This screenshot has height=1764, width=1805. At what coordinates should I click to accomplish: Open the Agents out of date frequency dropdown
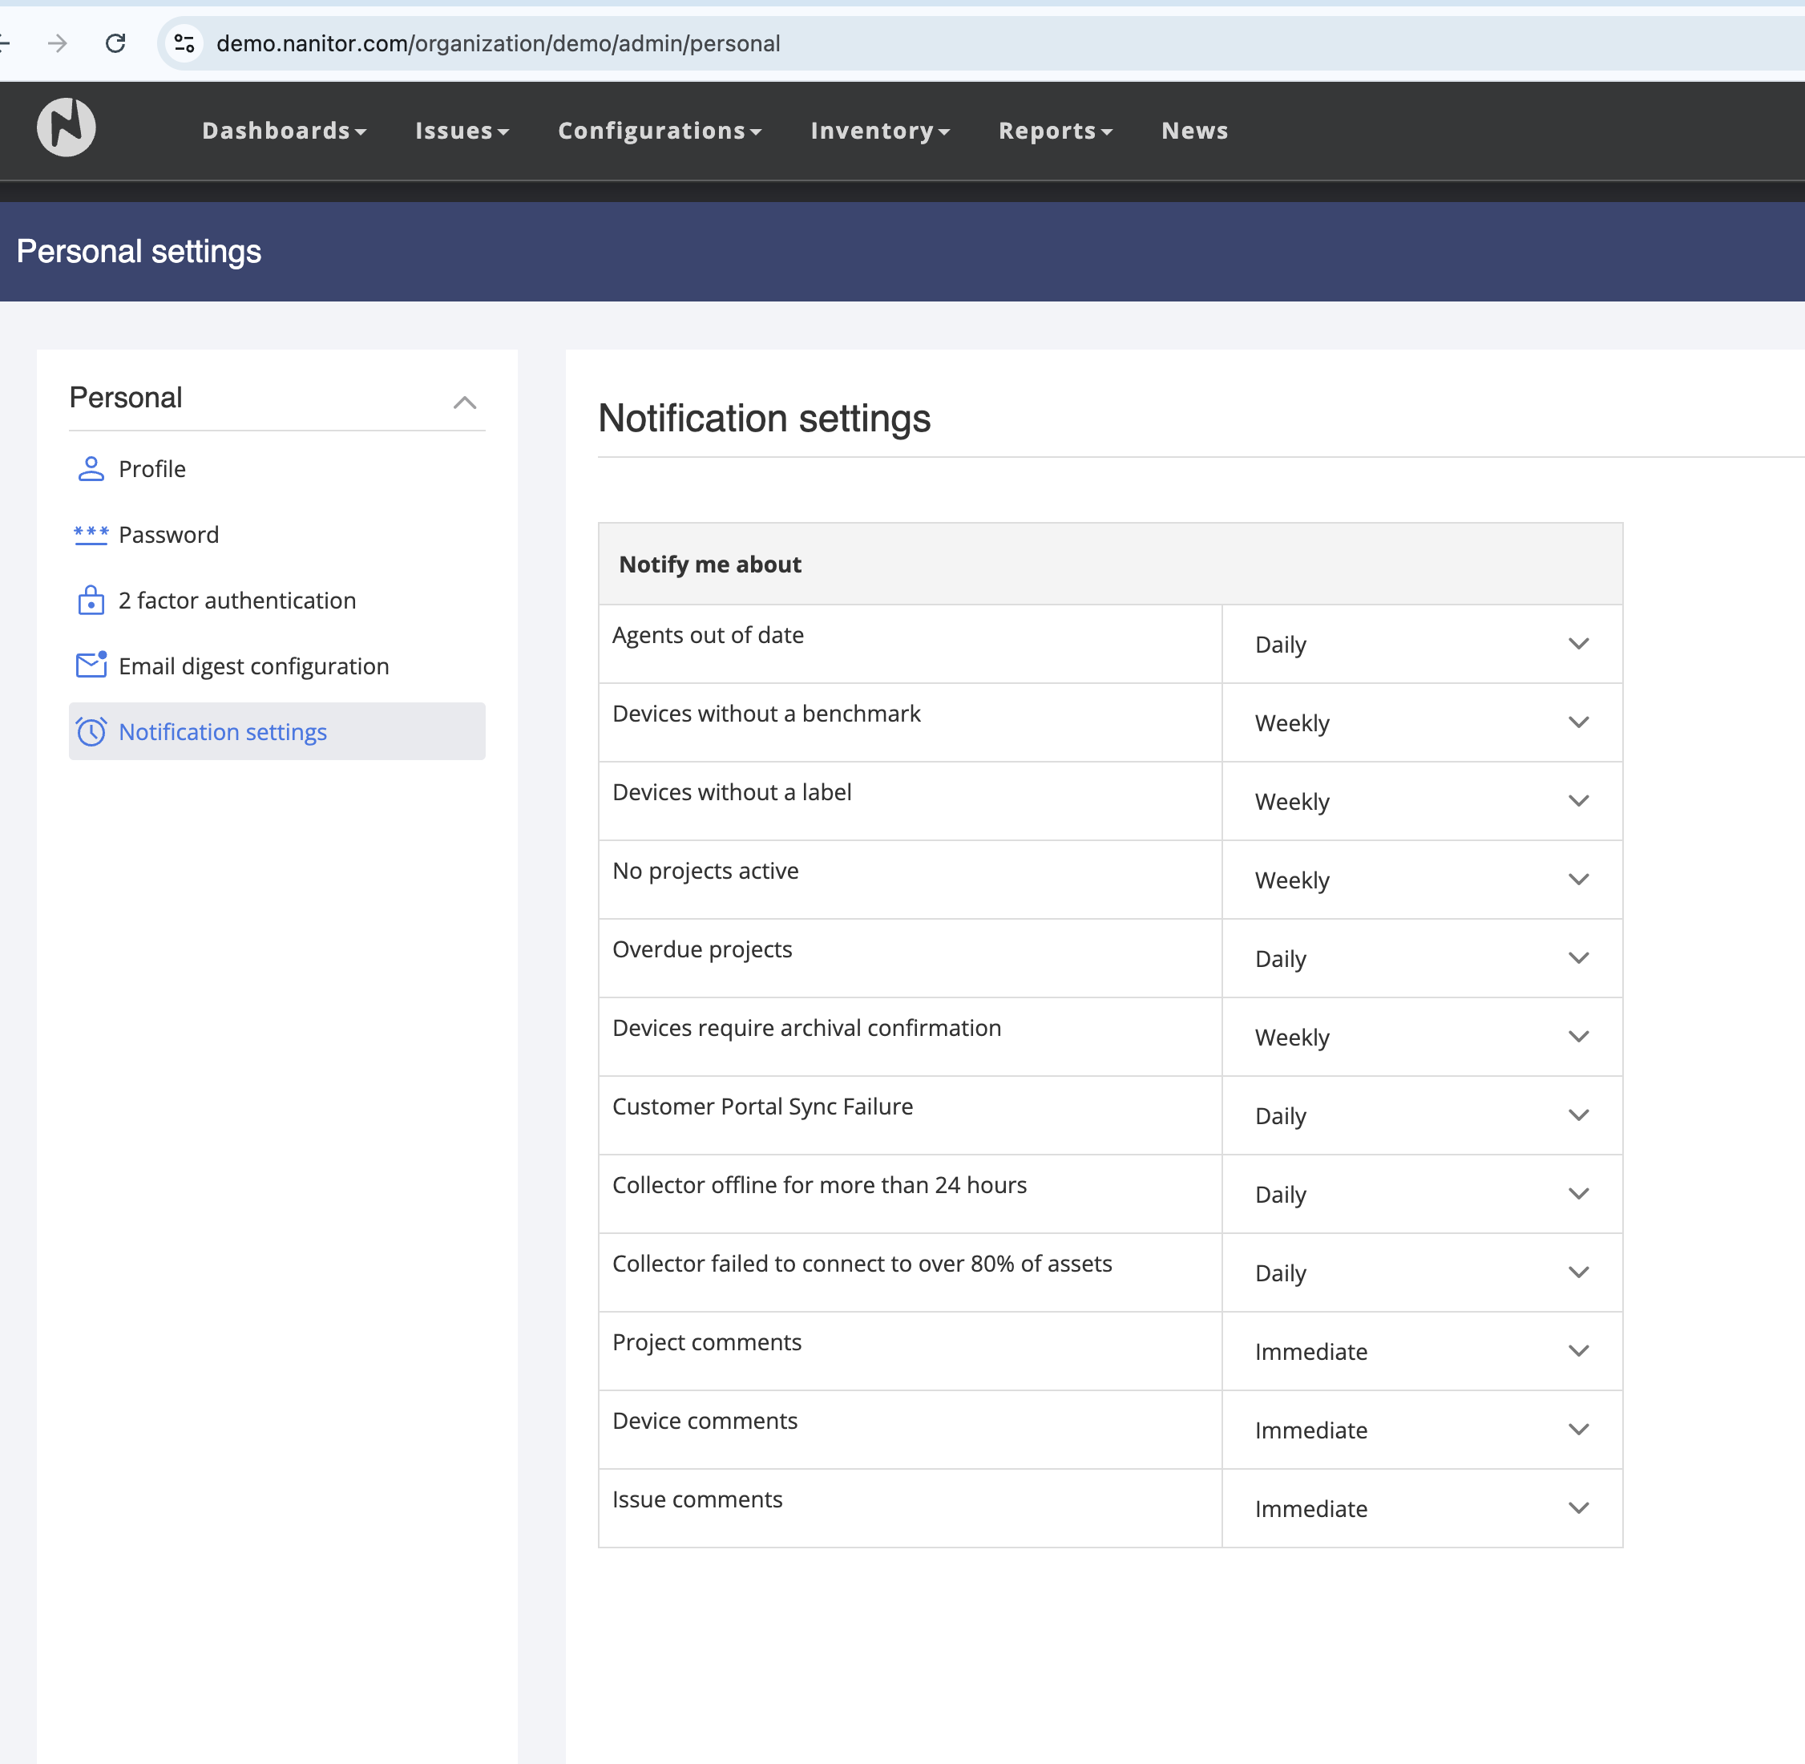(1420, 645)
